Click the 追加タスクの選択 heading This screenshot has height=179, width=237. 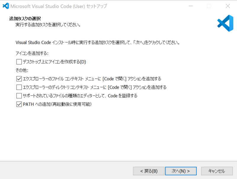(x=25, y=18)
